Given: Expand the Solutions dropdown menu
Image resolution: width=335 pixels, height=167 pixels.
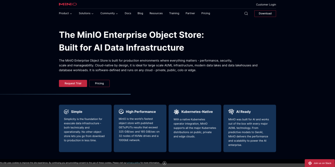Looking at the screenshot, I should coord(86,13).
